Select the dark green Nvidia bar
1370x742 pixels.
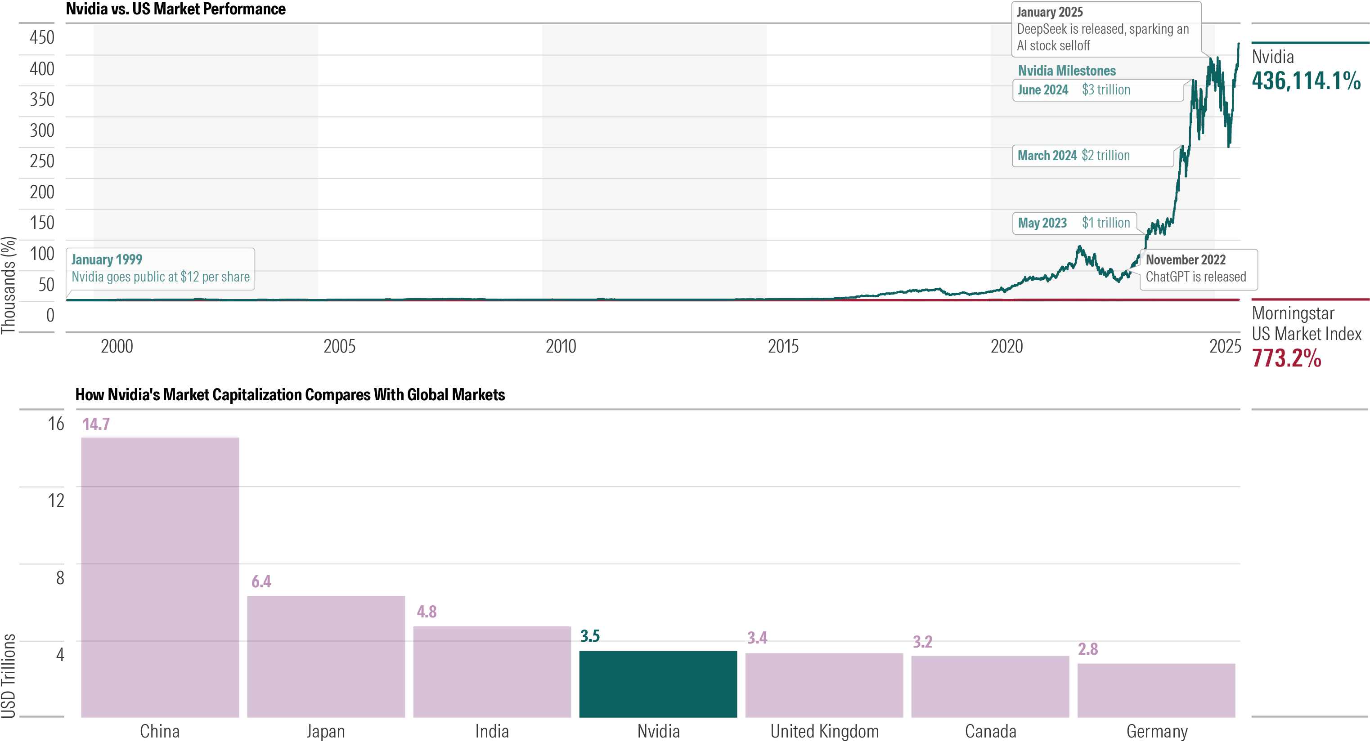(658, 684)
